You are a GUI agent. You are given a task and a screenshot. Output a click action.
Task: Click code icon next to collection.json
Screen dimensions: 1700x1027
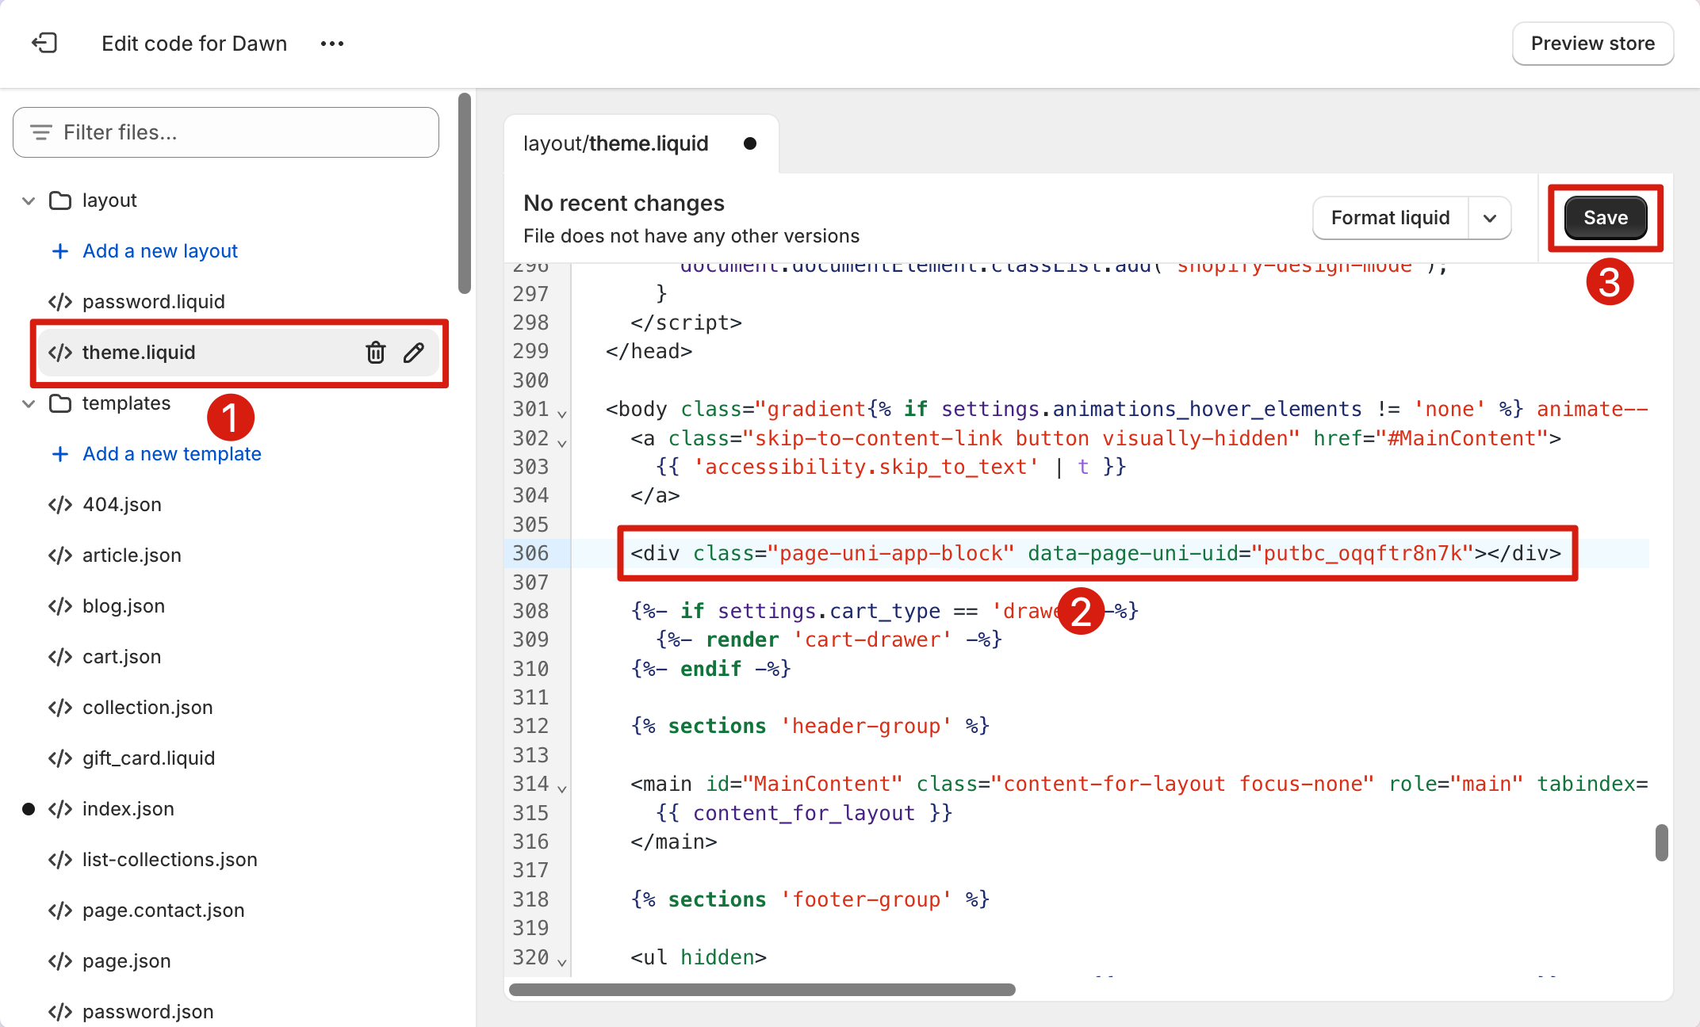click(x=60, y=708)
